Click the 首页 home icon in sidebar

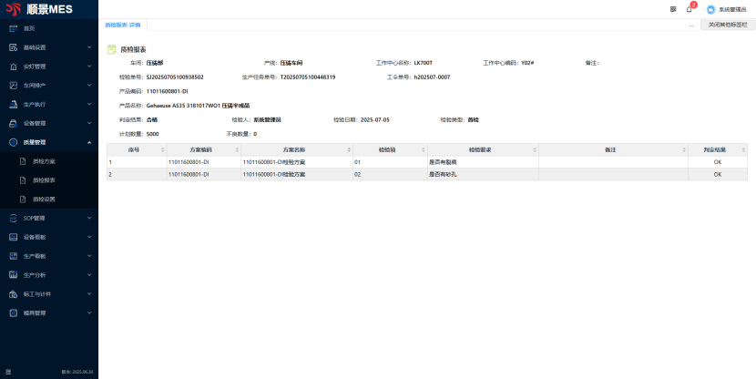(13, 28)
